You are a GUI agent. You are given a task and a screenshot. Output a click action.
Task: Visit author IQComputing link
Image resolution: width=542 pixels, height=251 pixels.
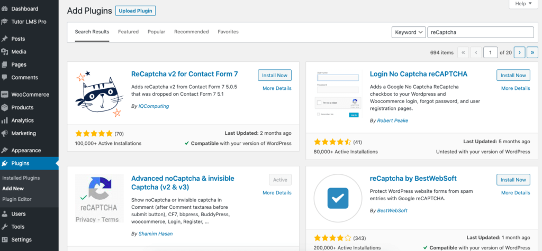[x=154, y=106]
